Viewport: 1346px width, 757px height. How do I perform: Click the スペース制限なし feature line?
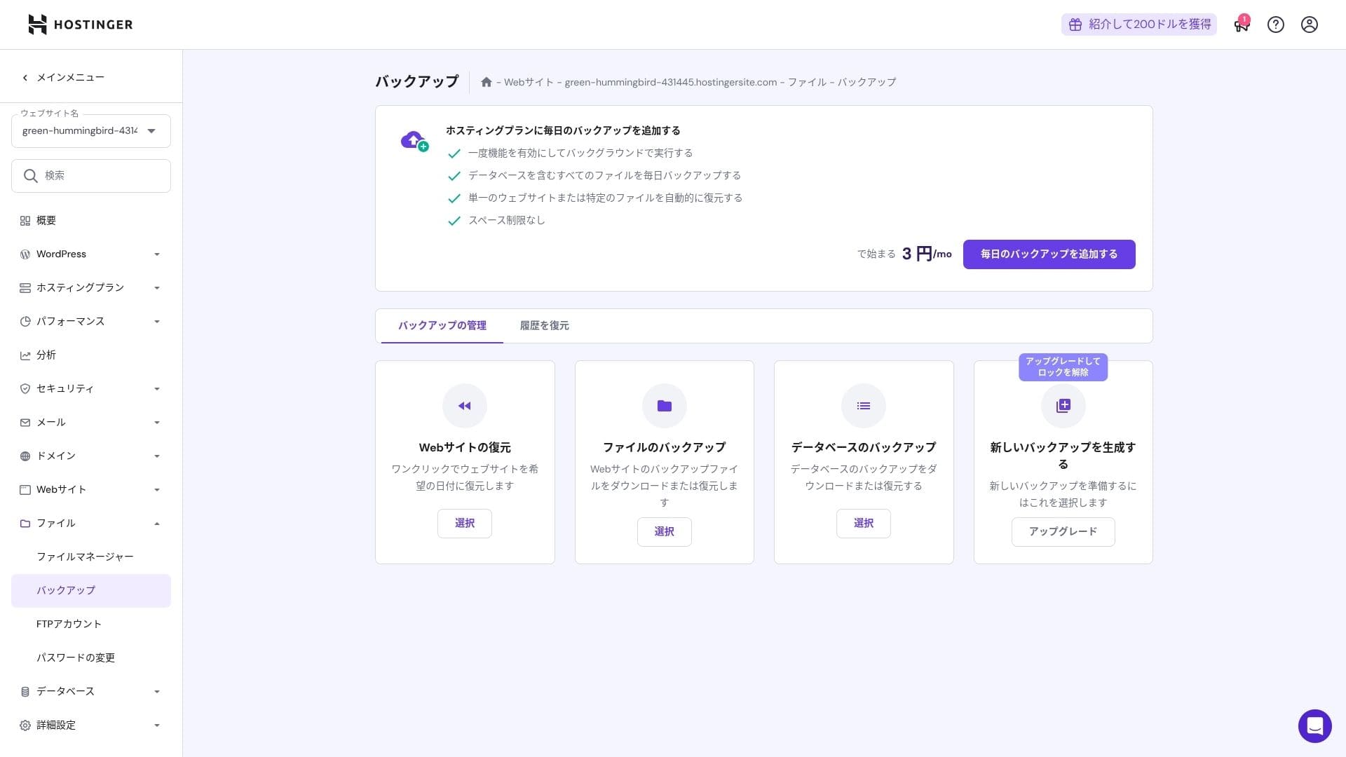[506, 221]
